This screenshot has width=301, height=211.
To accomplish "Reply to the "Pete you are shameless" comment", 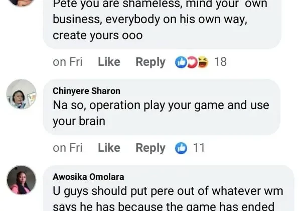I will point(150,62).
